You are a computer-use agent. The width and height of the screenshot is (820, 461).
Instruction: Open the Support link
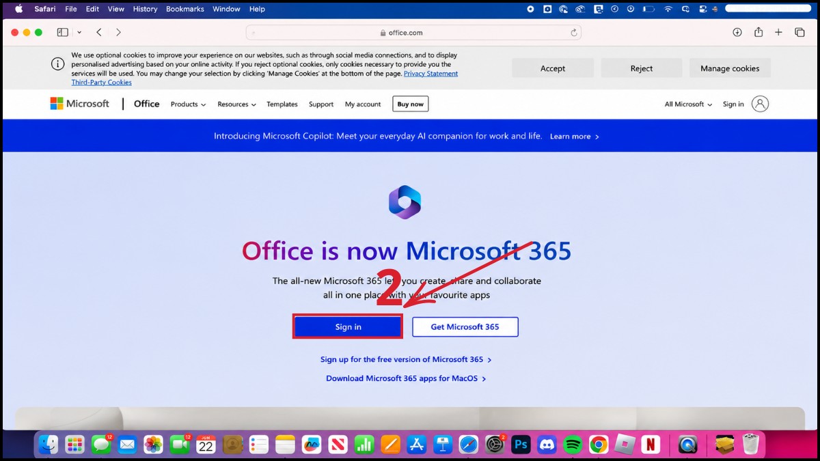click(321, 104)
